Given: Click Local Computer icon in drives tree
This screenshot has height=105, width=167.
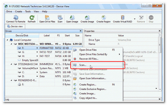Looking at the screenshot, I should [x=11, y=40].
